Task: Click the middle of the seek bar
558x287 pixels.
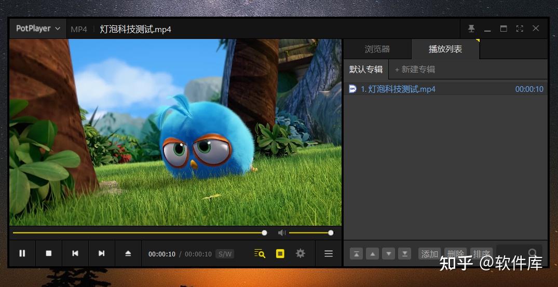Action: 139,233
